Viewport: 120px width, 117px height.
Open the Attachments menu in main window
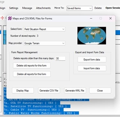[43, 8]
